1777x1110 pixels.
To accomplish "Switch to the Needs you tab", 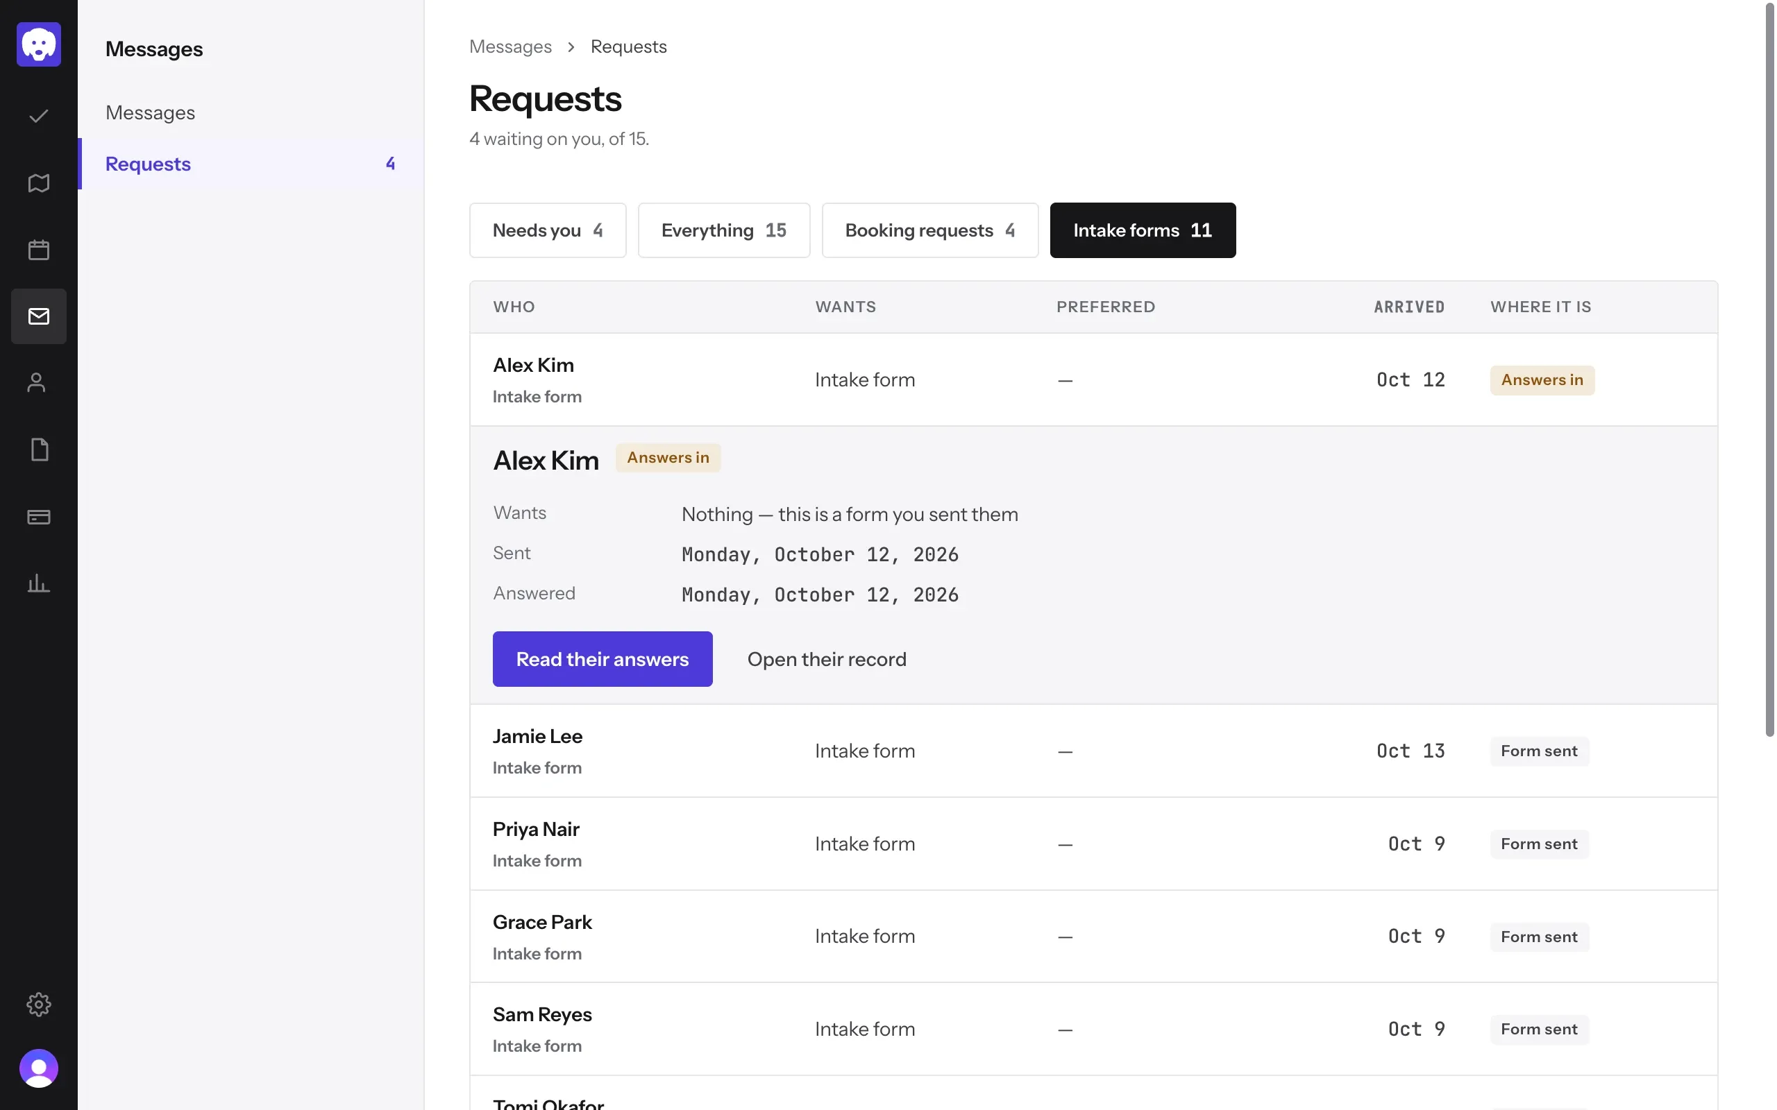I will coord(548,230).
